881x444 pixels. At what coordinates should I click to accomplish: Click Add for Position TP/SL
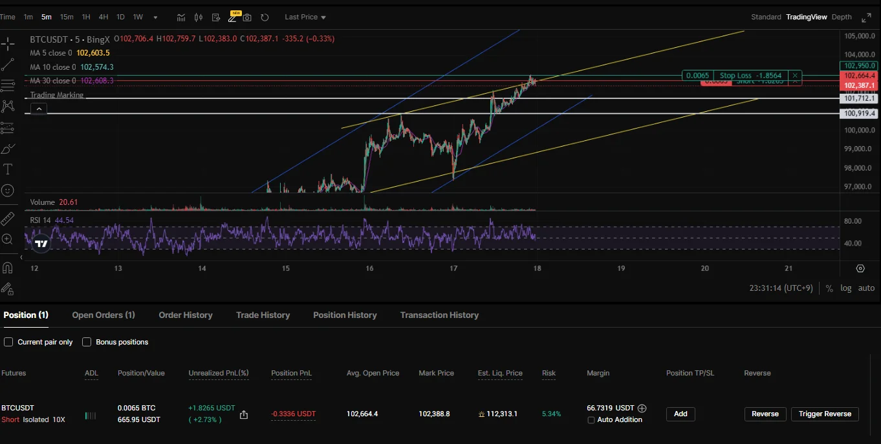coord(680,414)
